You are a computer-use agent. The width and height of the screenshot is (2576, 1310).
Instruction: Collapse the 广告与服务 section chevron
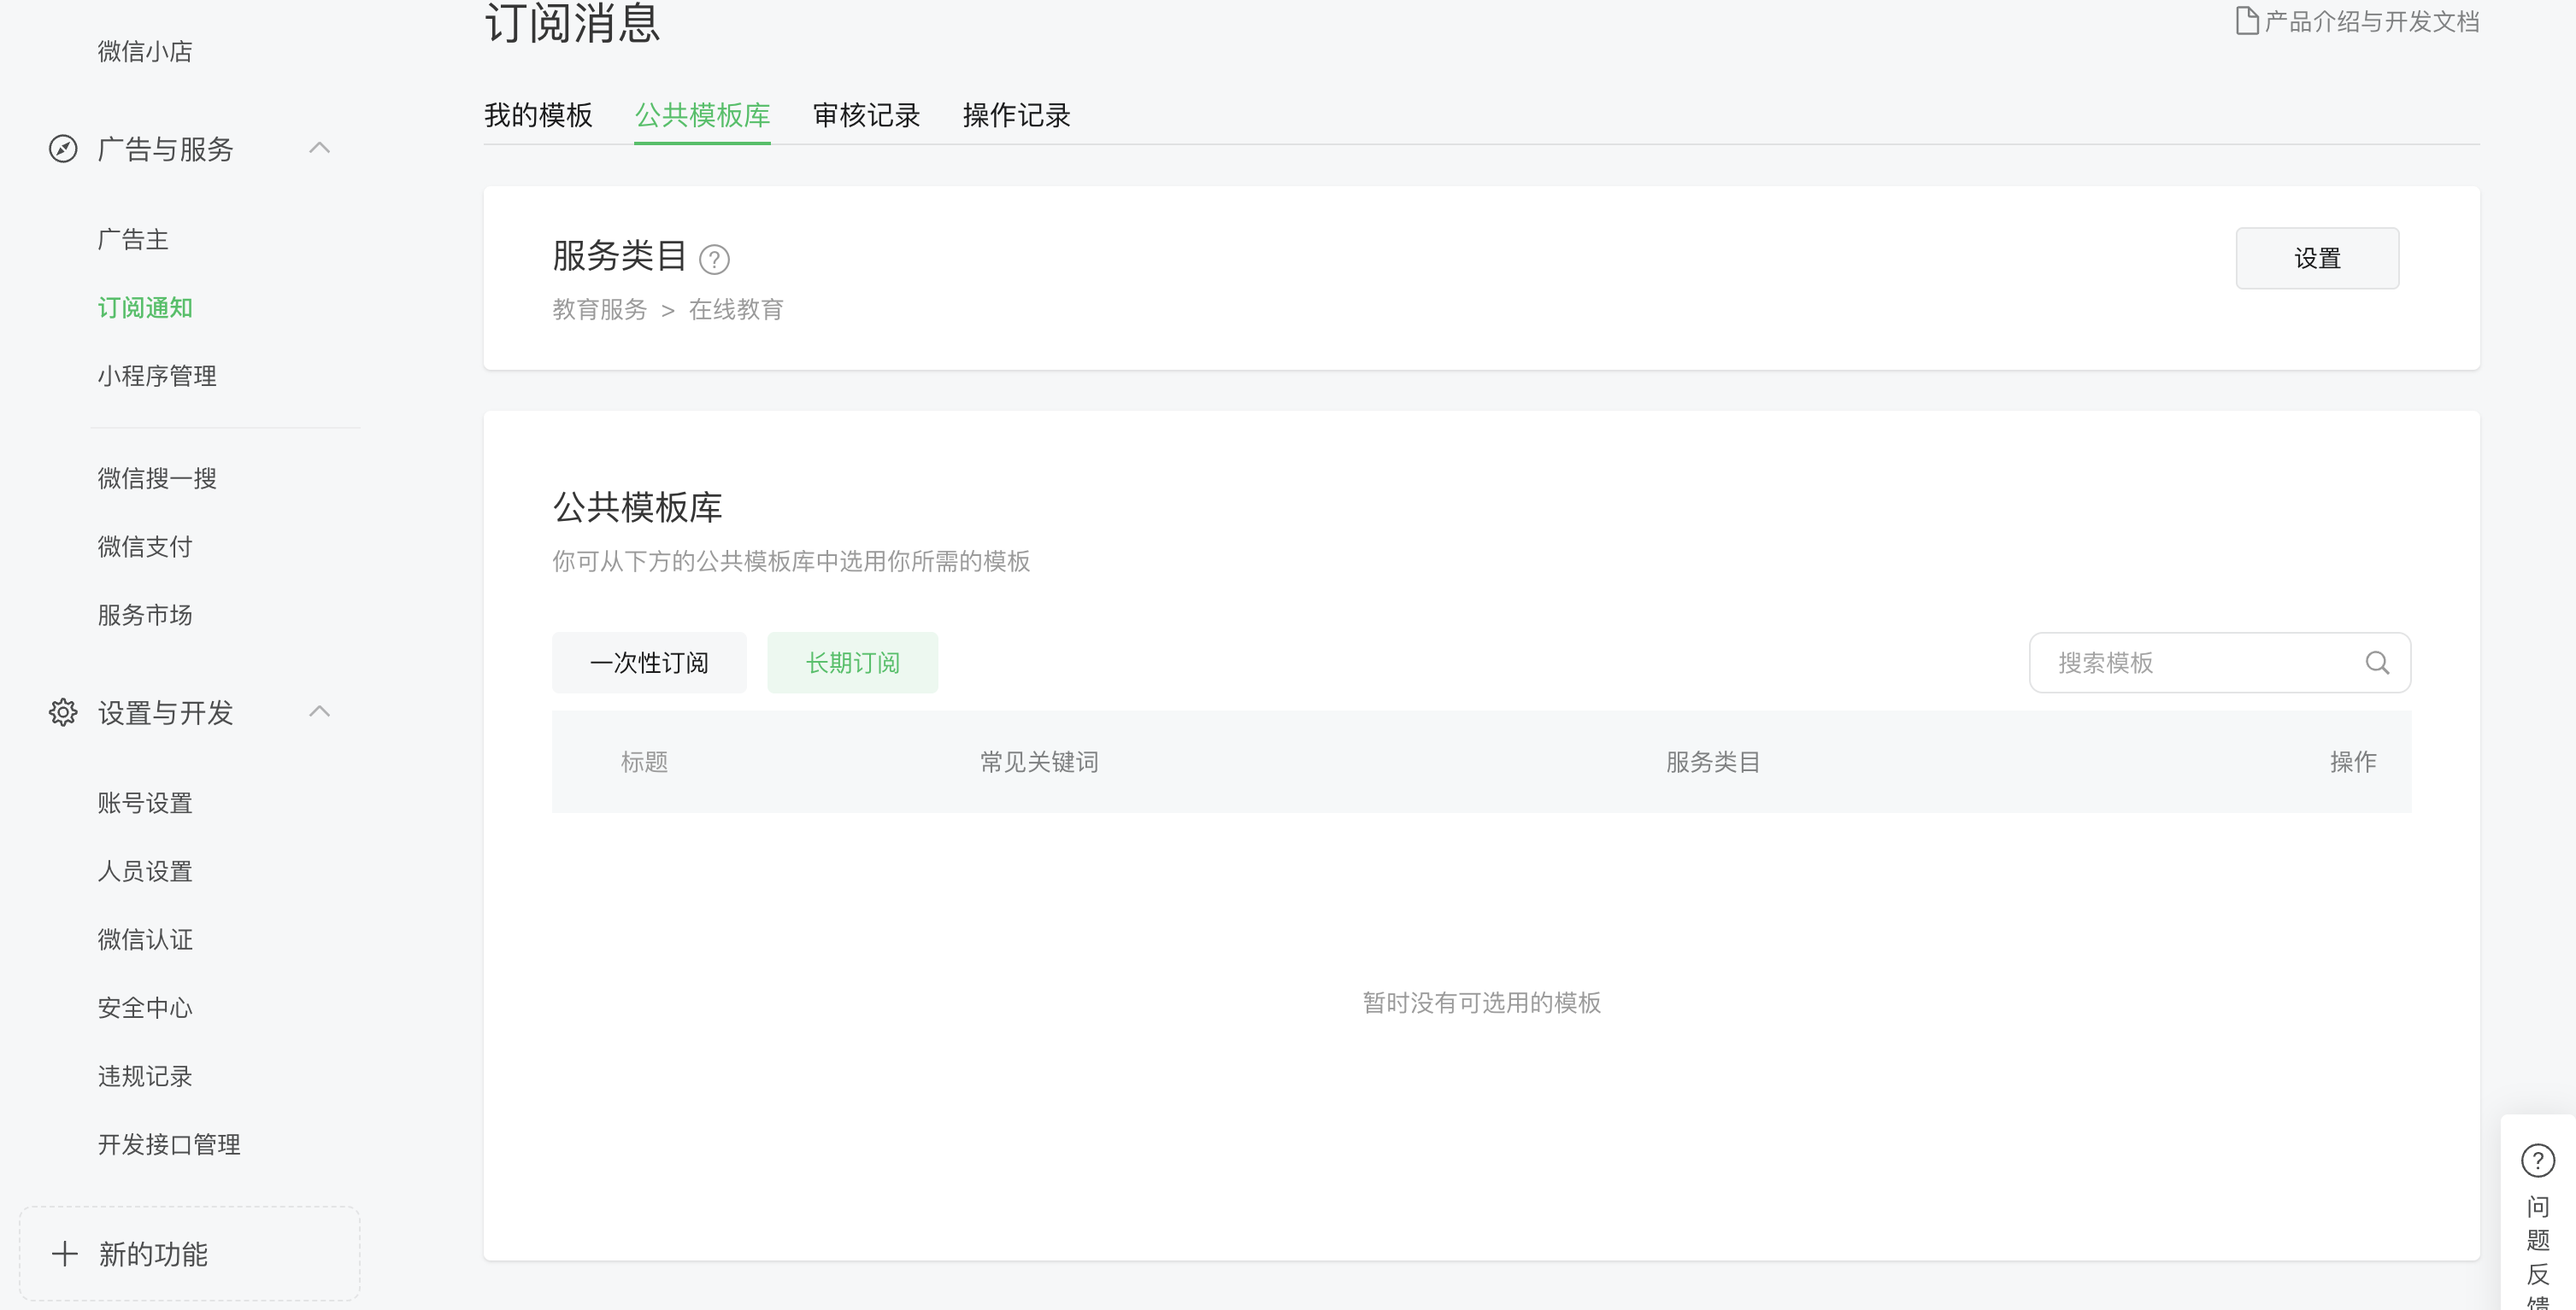point(320,148)
